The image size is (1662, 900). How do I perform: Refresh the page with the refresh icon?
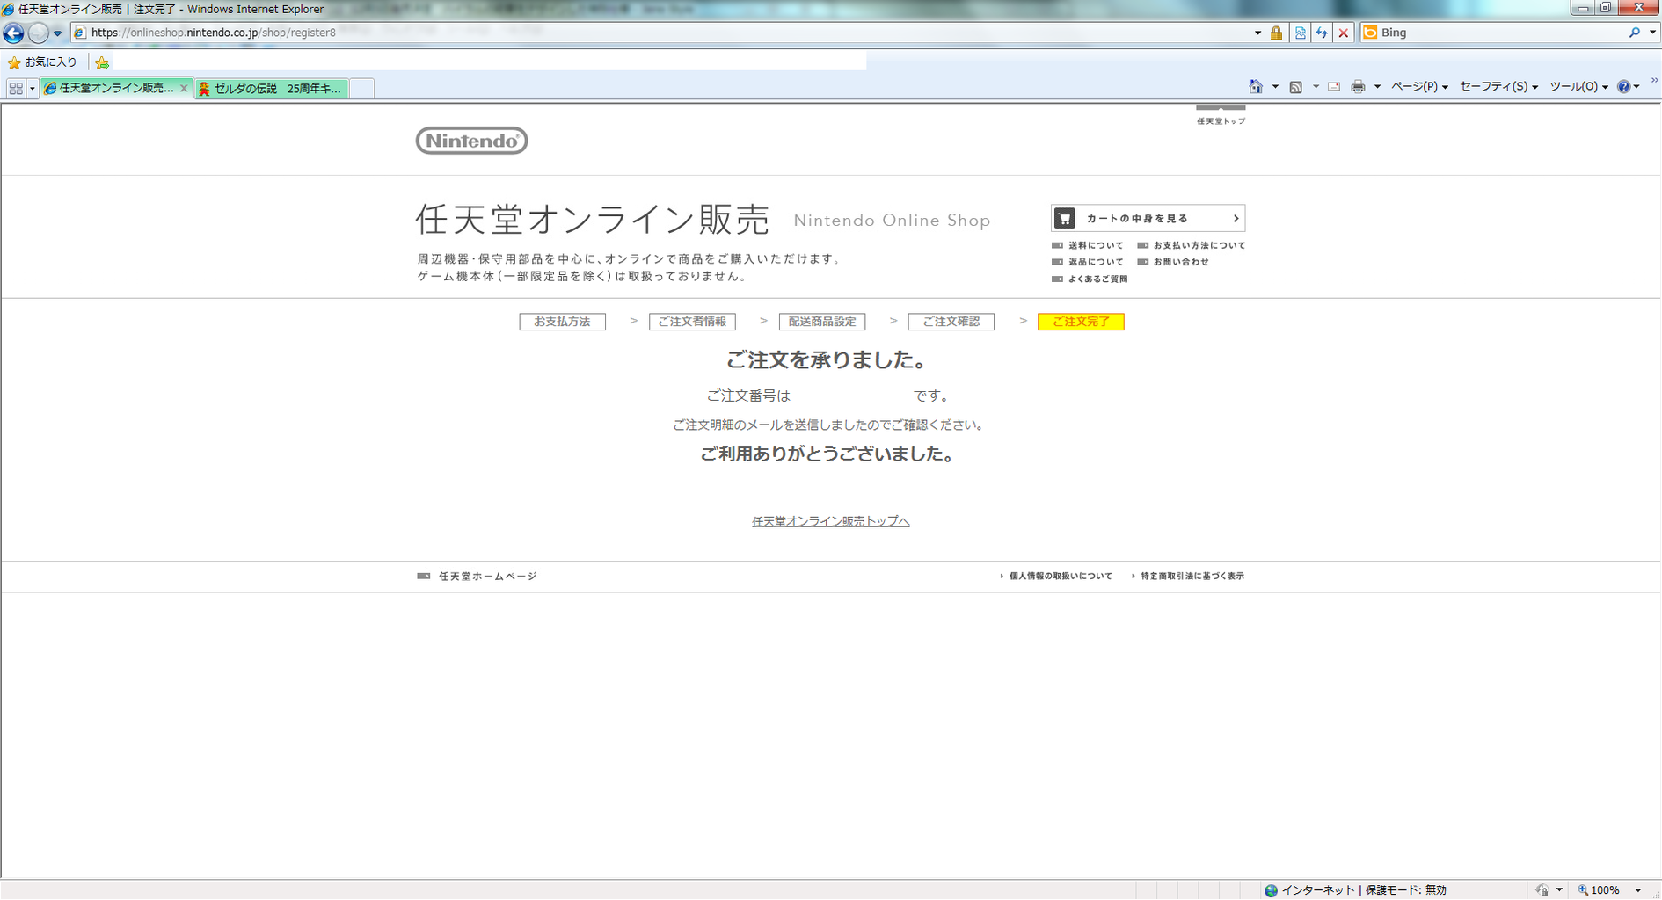click(1322, 33)
